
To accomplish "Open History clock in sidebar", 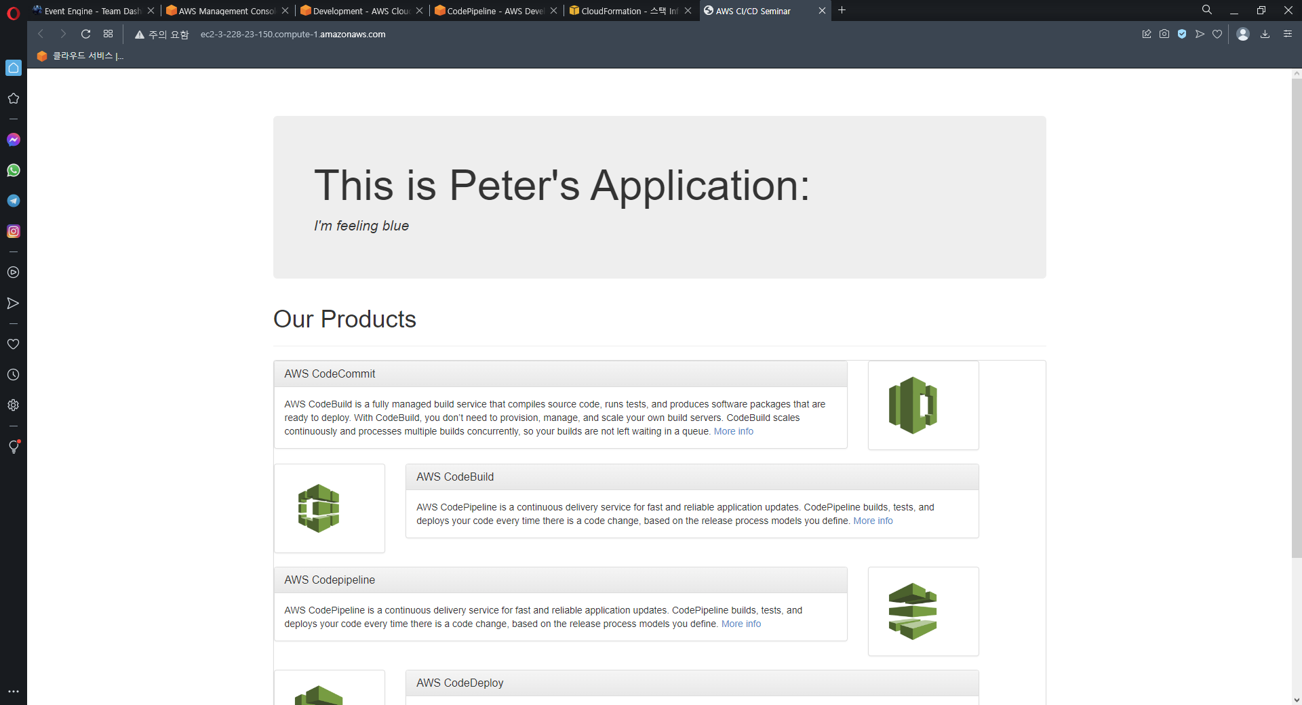I will point(13,375).
